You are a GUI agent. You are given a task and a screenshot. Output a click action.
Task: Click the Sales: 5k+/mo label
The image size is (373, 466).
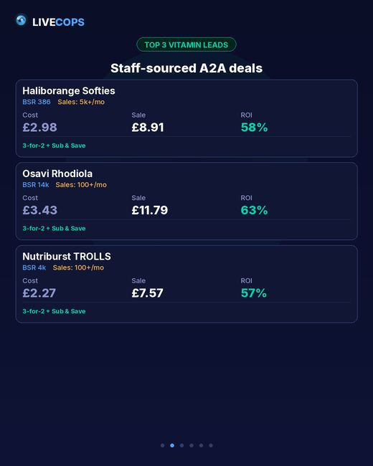(81, 102)
